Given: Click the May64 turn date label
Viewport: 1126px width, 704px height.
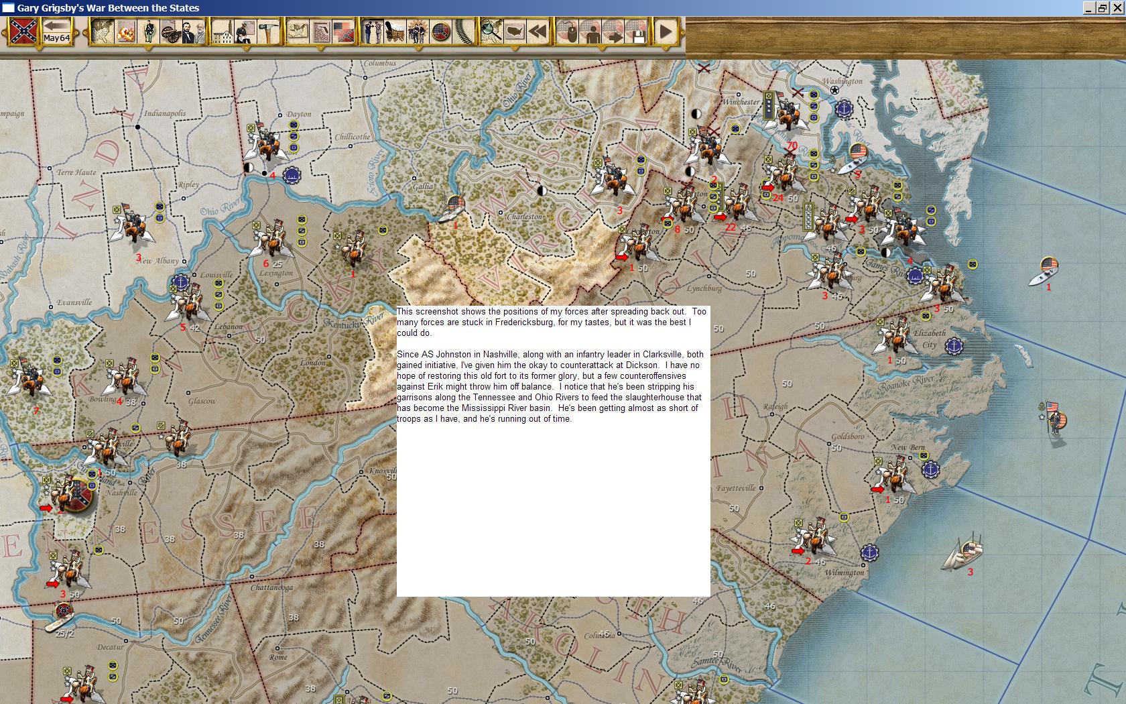Looking at the screenshot, I should (57, 39).
